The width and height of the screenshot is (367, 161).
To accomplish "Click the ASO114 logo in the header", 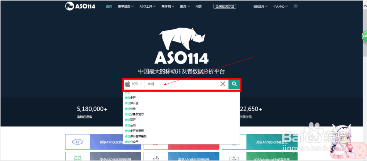I will (80, 6).
